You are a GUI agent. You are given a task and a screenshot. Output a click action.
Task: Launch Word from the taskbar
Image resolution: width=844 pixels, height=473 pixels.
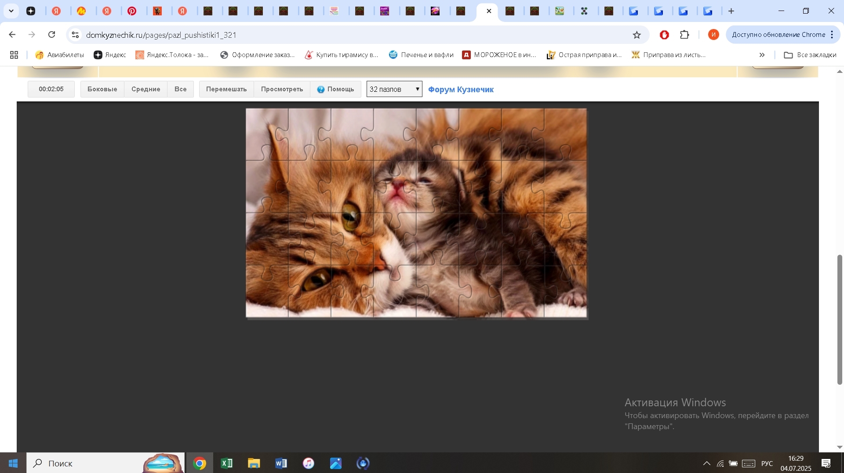pos(281,463)
